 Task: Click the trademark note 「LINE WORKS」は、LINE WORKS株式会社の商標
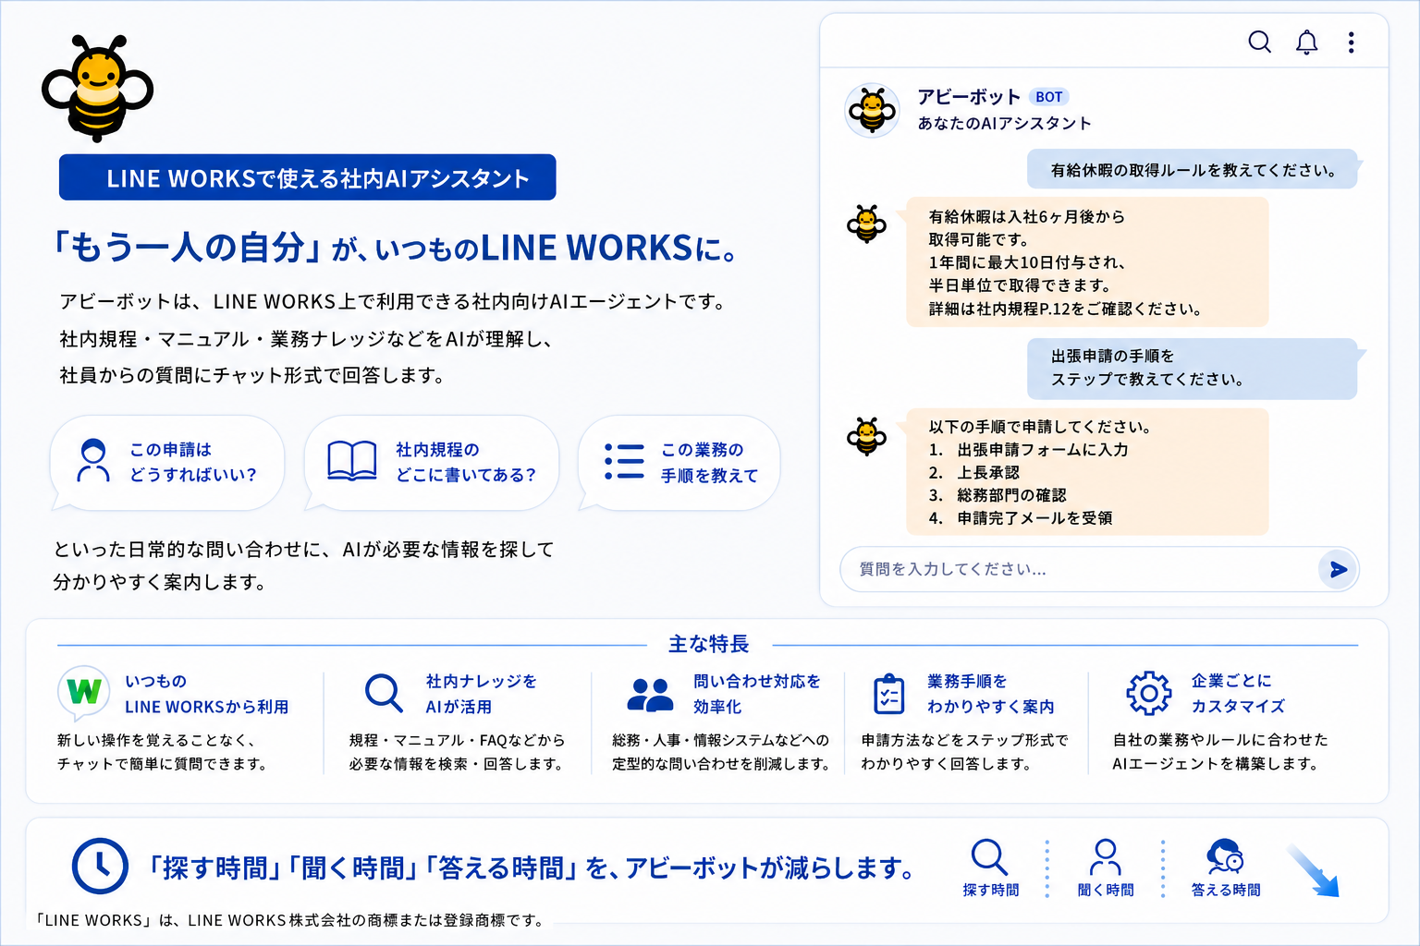tap(292, 920)
